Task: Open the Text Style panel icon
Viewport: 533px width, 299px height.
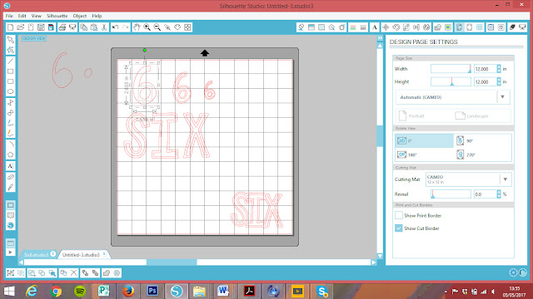Action: (x=374, y=27)
